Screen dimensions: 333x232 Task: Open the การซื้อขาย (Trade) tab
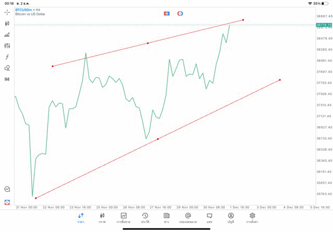pyautogui.click(x=124, y=218)
